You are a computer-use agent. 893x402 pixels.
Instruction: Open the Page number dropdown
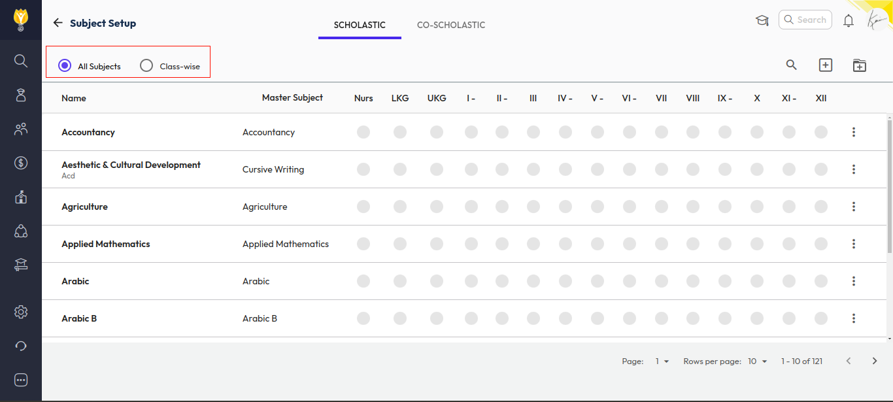662,361
